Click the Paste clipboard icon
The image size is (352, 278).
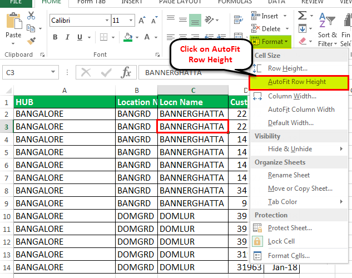tap(14, 21)
